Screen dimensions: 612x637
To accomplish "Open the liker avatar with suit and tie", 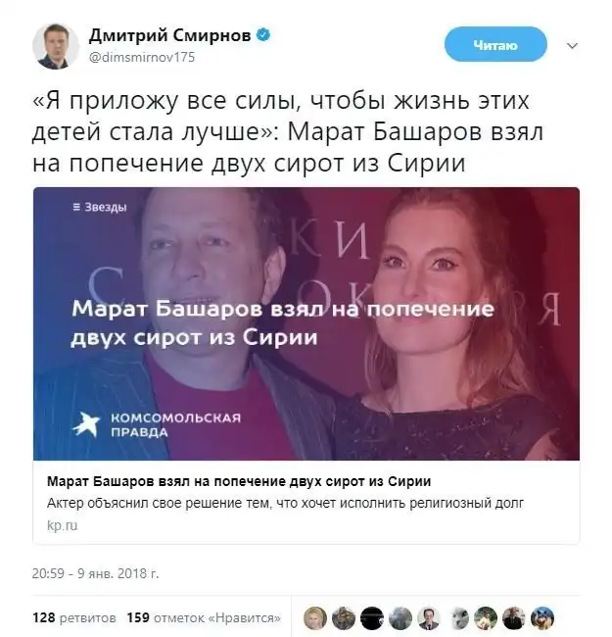I will pos(429,618).
